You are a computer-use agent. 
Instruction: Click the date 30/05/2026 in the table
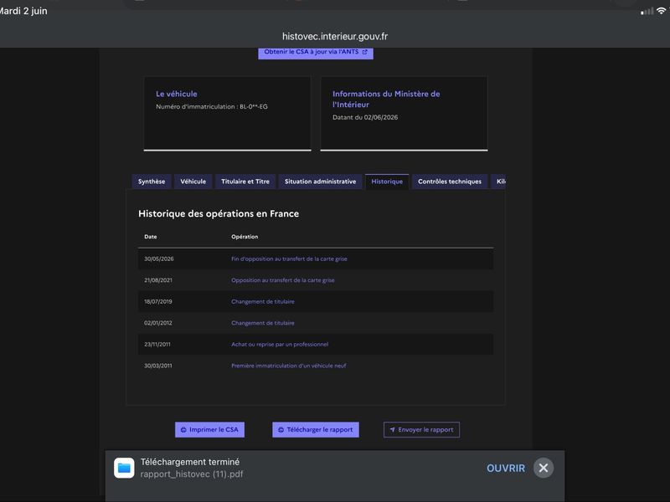159,259
